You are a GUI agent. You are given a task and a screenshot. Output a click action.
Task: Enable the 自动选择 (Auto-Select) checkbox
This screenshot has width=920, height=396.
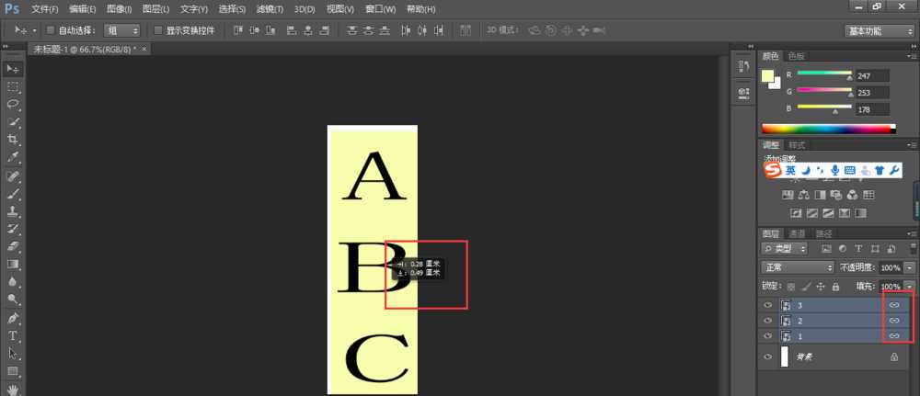(50, 30)
